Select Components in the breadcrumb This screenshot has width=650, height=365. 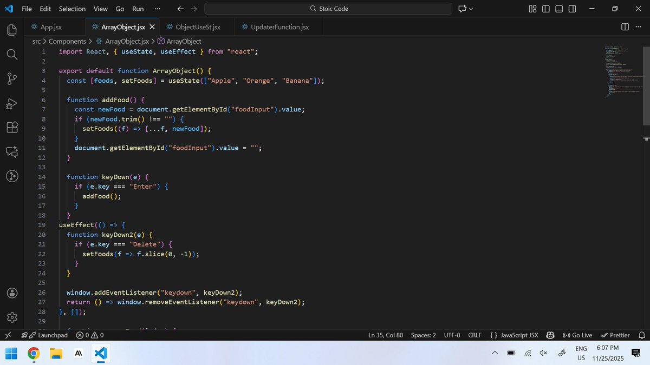[67, 41]
